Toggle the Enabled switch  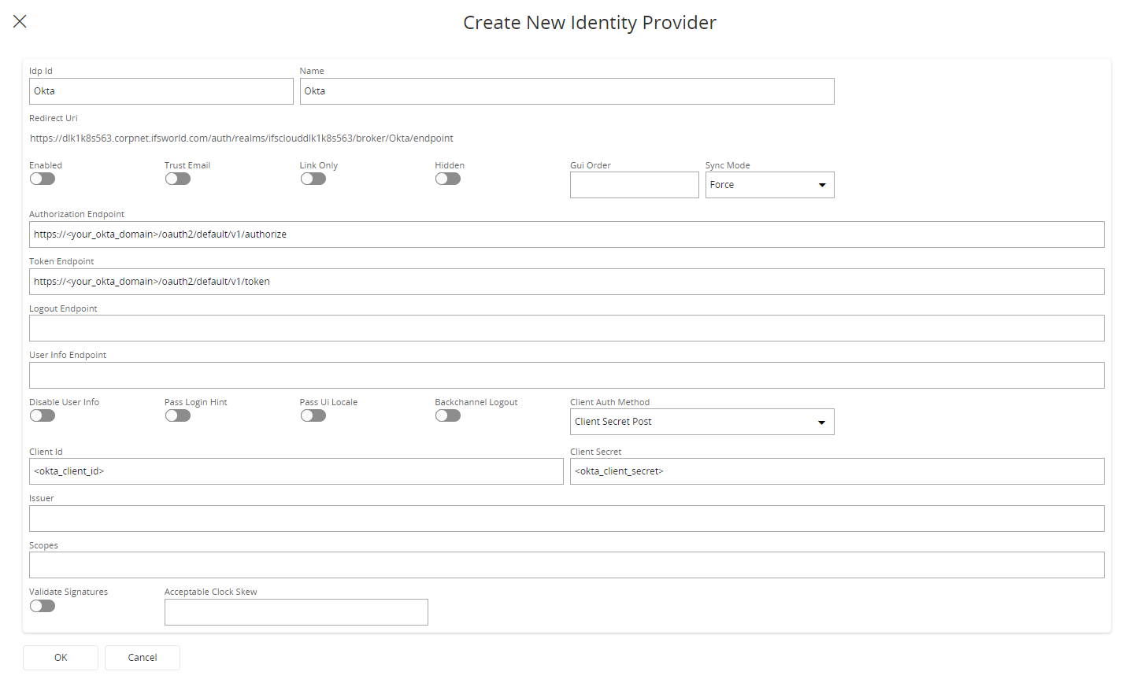coord(43,179)
